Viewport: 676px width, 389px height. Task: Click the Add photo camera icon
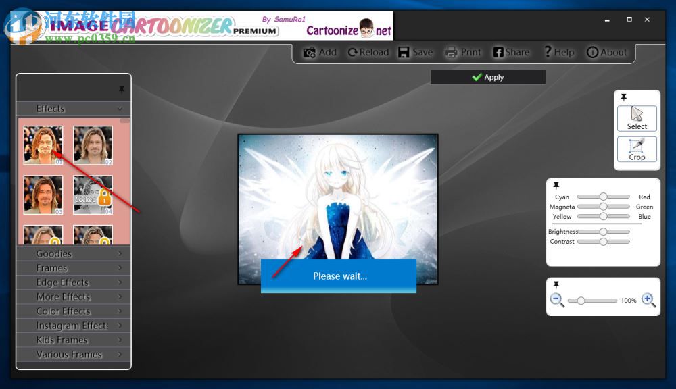pos(309,53)
